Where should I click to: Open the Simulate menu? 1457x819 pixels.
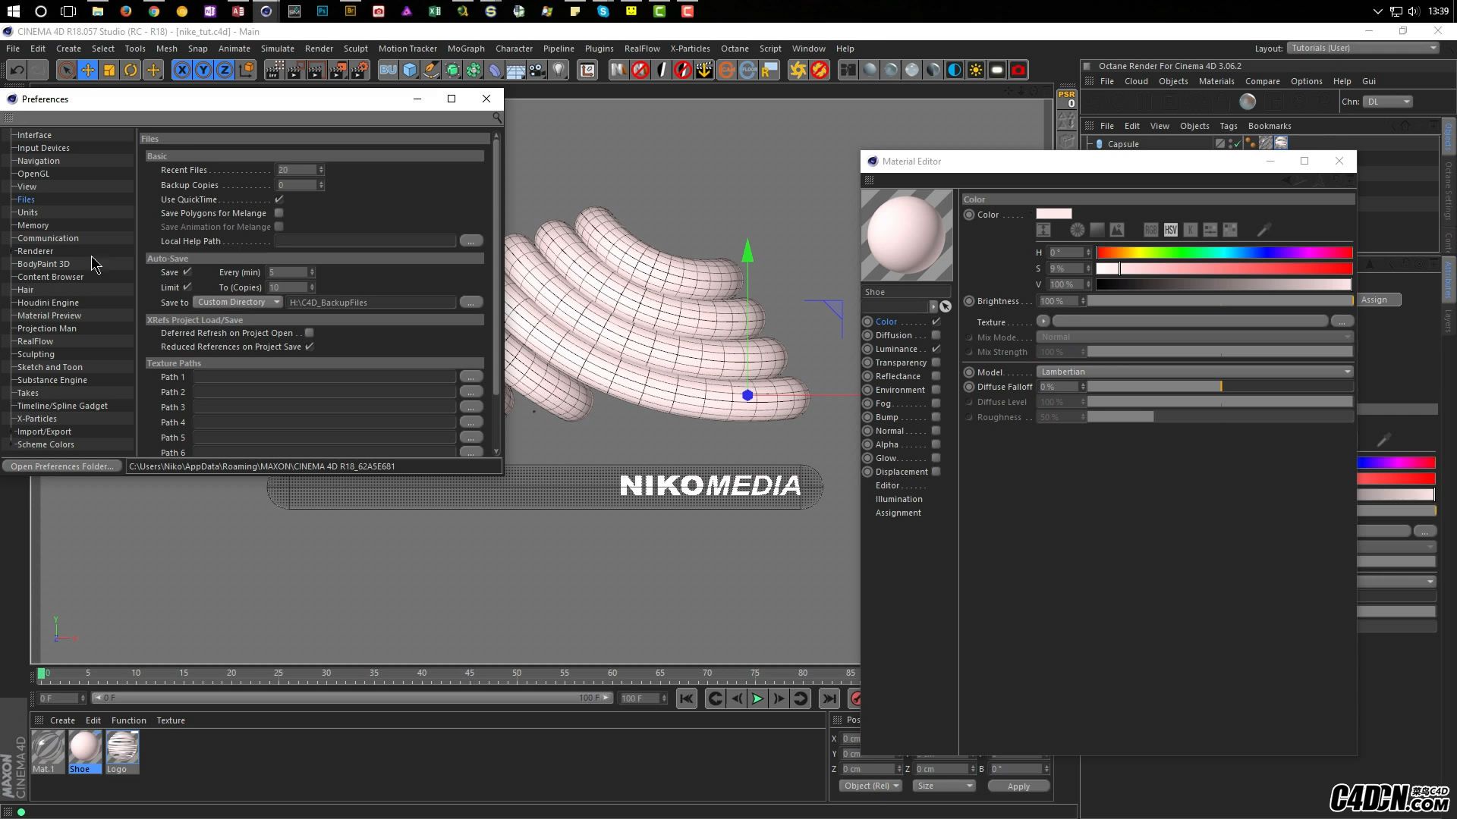(x=278, y=49)
